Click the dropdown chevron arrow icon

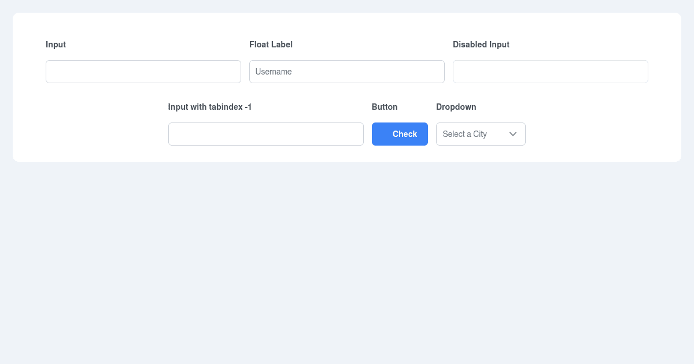[x=513, y=134]
